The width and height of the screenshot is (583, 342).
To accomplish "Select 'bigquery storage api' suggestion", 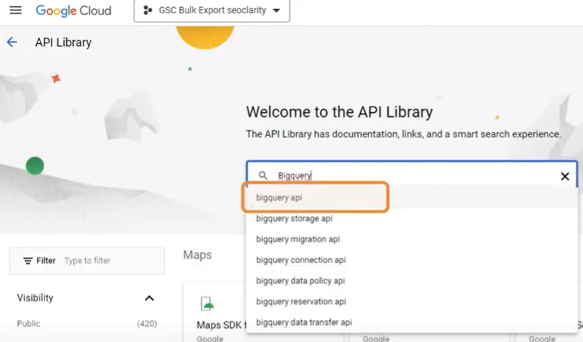I will [x=294, y=219].
